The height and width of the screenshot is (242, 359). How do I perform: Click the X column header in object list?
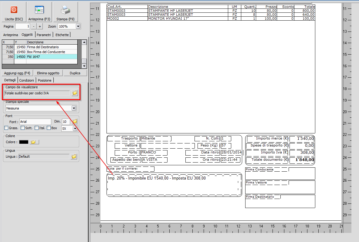tap(8, 42)
